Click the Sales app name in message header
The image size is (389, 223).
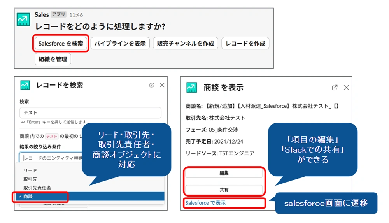click(42, 15)
